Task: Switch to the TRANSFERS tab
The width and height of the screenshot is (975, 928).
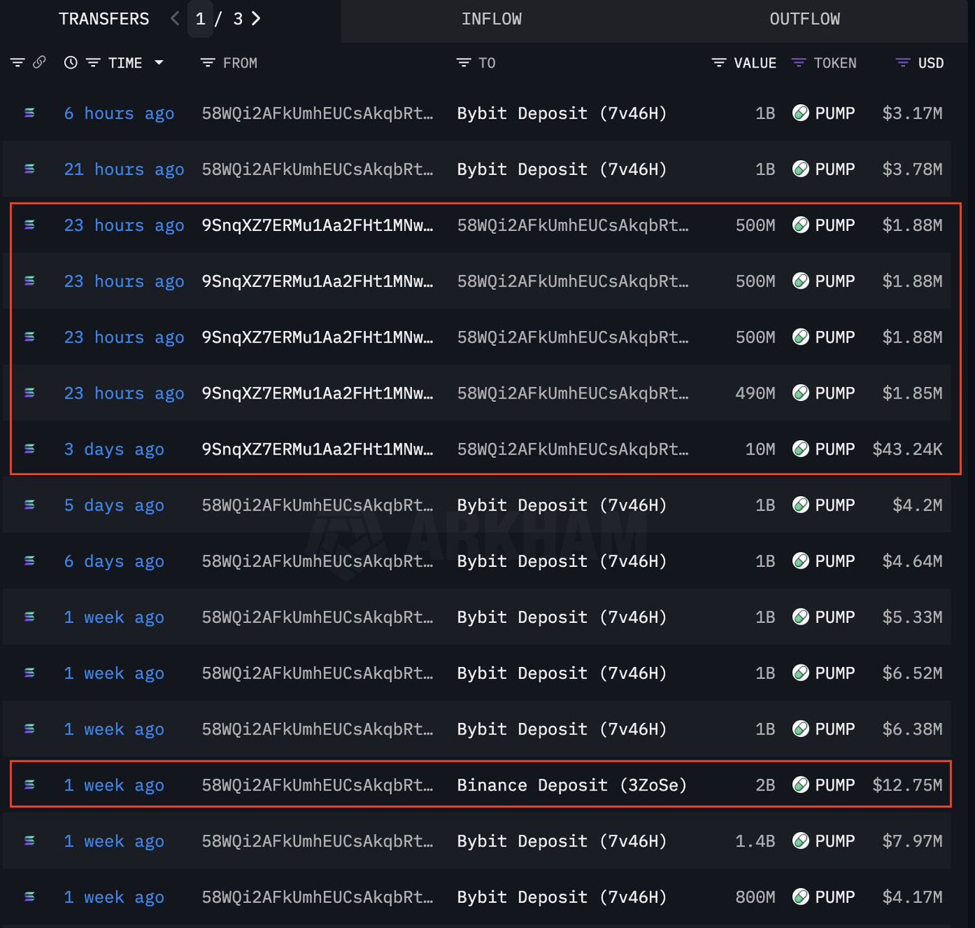Action: point(104,19)
